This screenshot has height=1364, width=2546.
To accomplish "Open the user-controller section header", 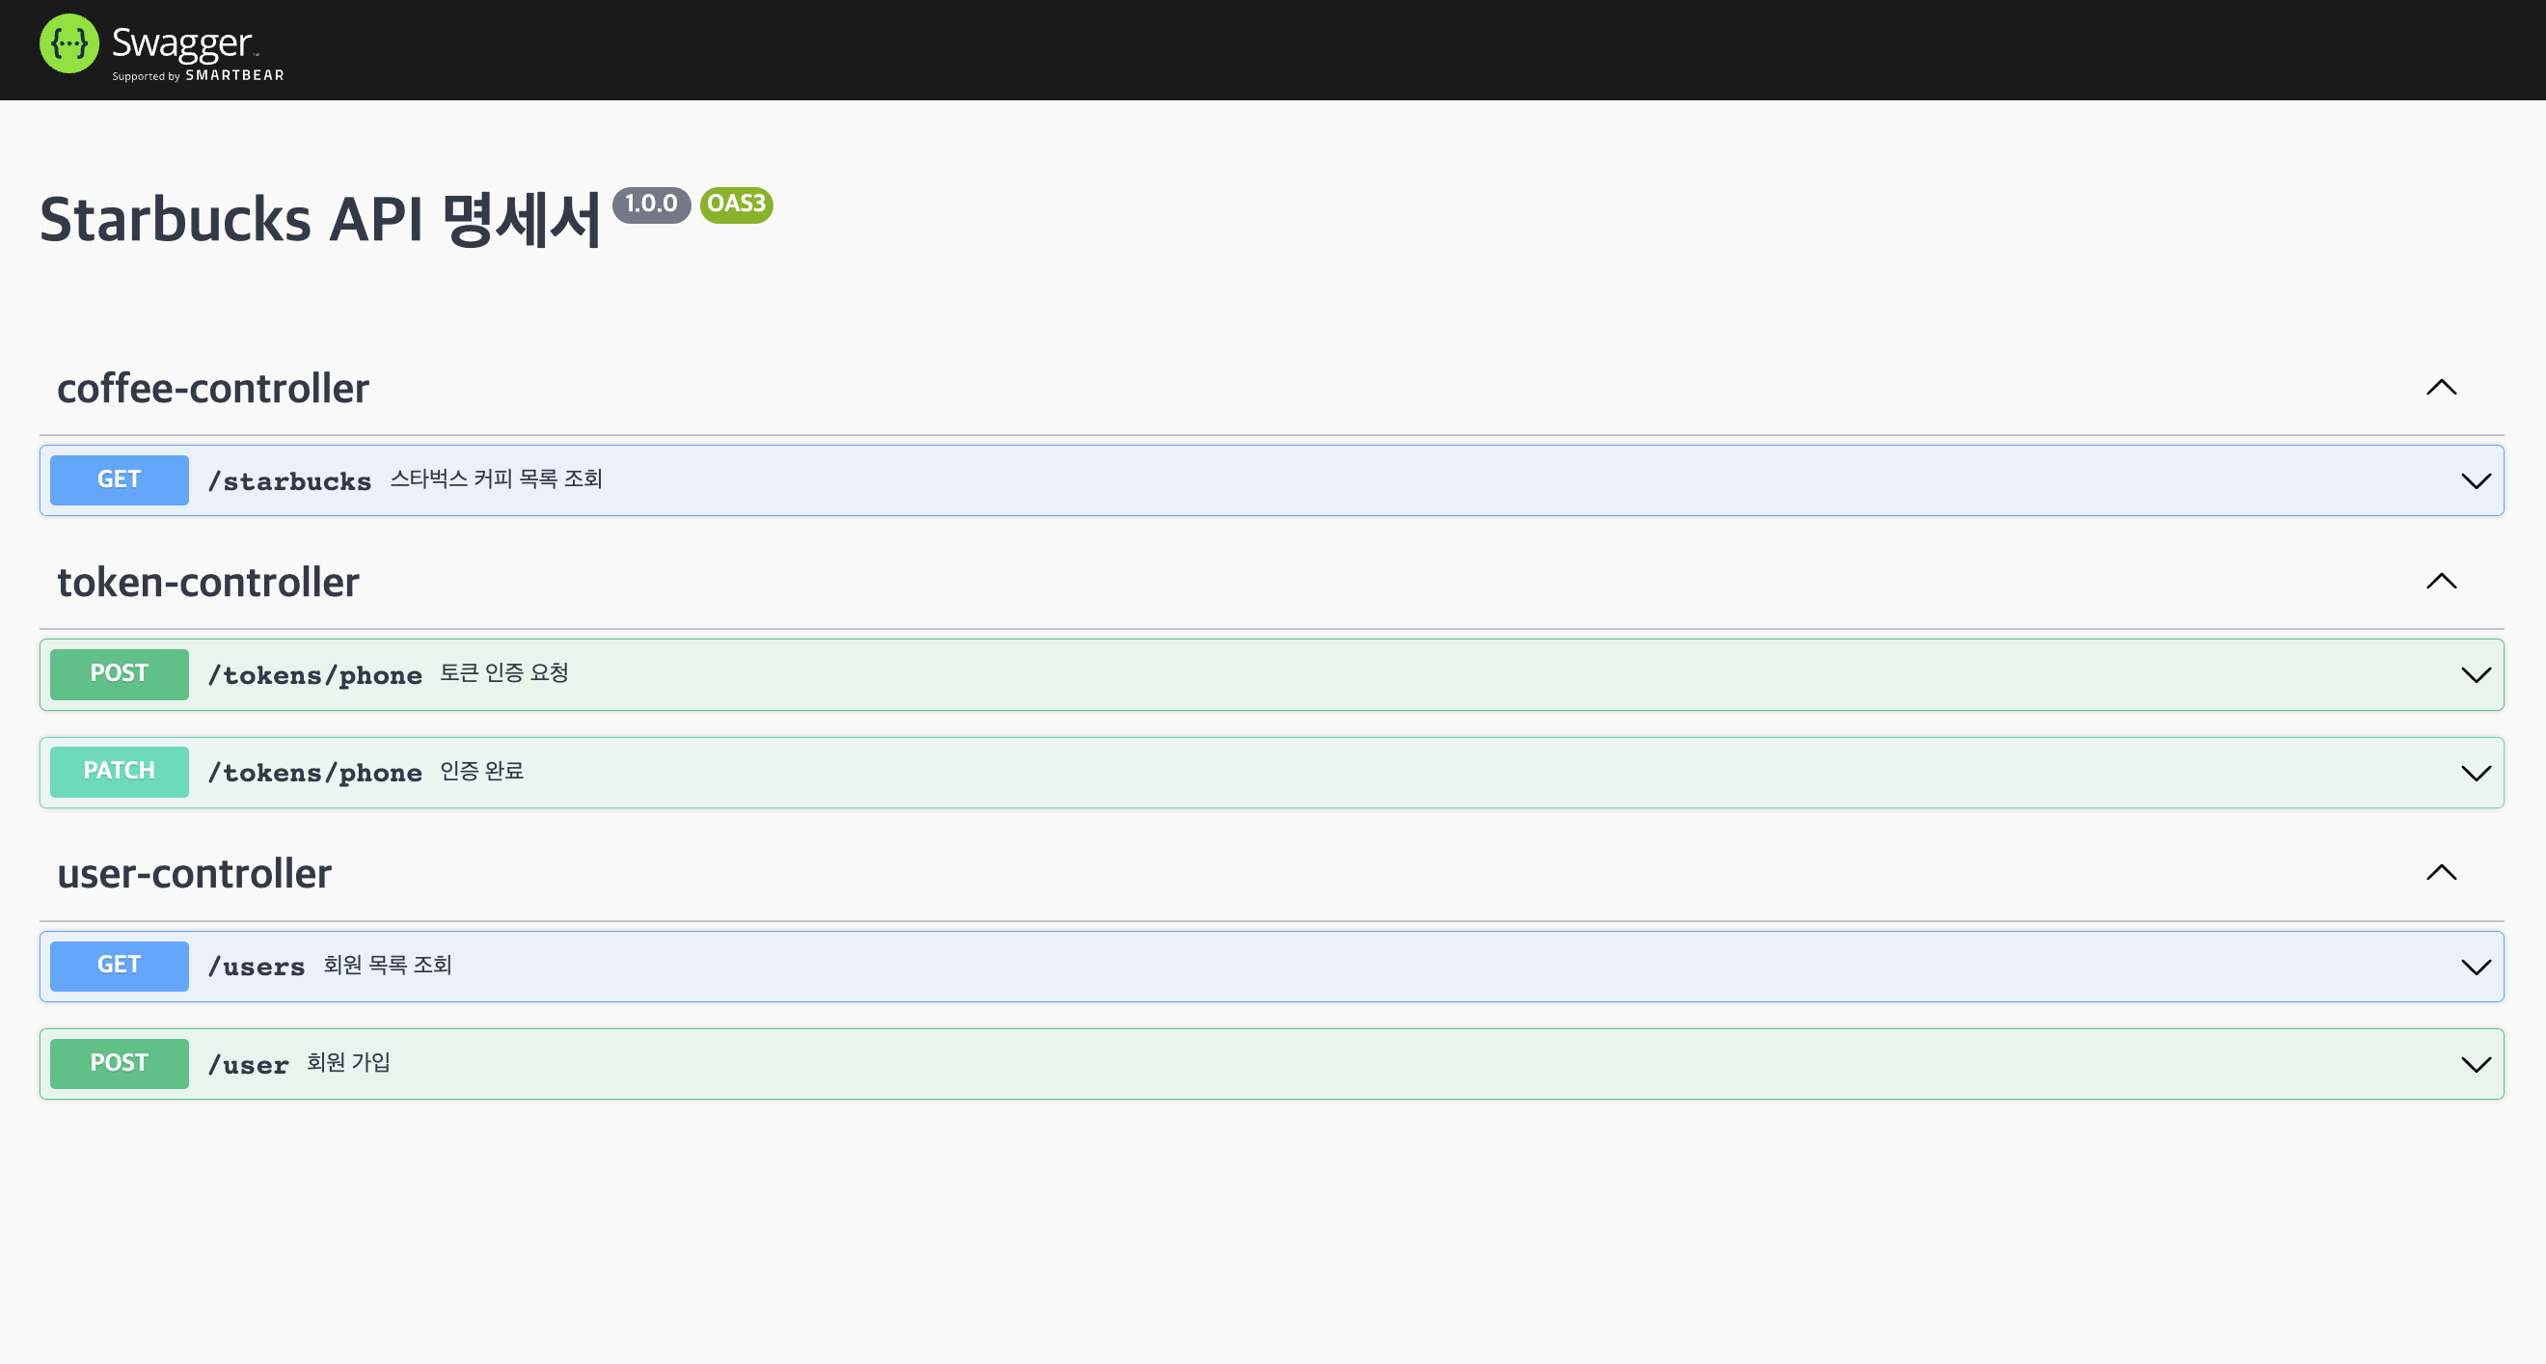I will click(194, 873).
